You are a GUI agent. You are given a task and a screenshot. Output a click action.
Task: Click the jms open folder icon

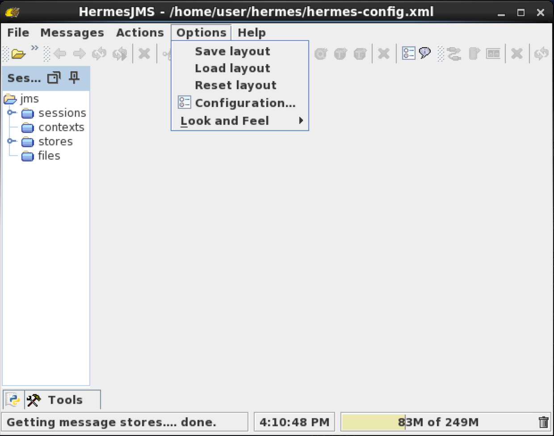tap(10, 99)
